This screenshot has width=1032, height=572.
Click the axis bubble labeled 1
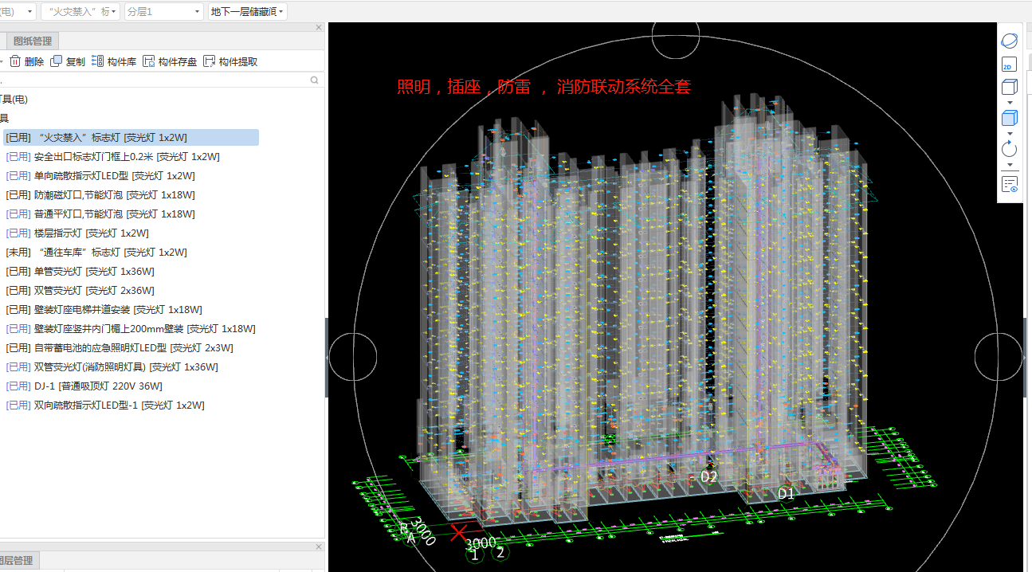click(x=475, y=553)
